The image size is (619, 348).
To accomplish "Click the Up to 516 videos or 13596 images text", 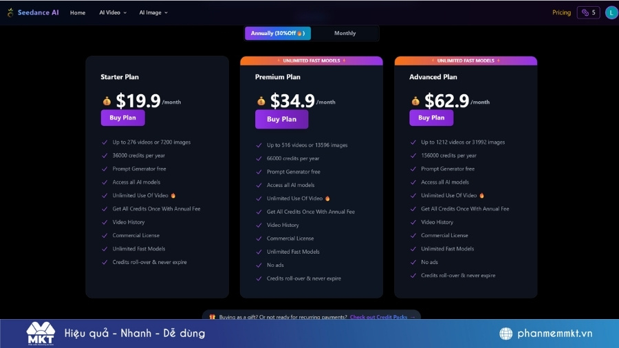I will point(307,145).
